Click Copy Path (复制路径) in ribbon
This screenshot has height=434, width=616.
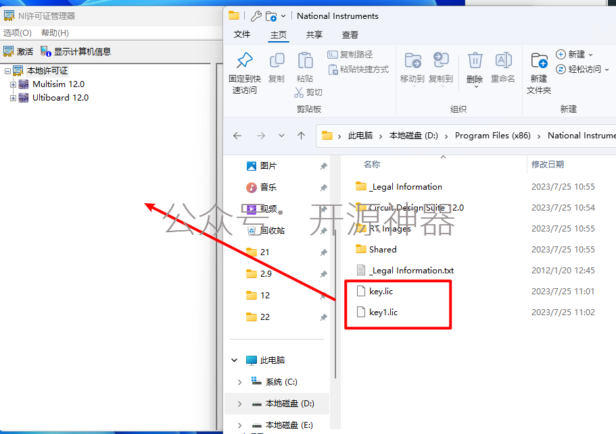coord(350,55)
